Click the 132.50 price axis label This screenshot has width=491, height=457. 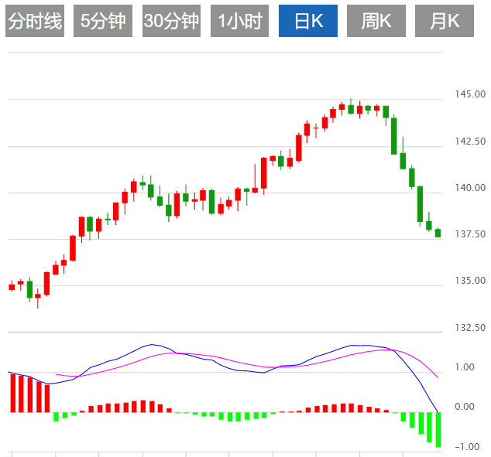point(470,327)
